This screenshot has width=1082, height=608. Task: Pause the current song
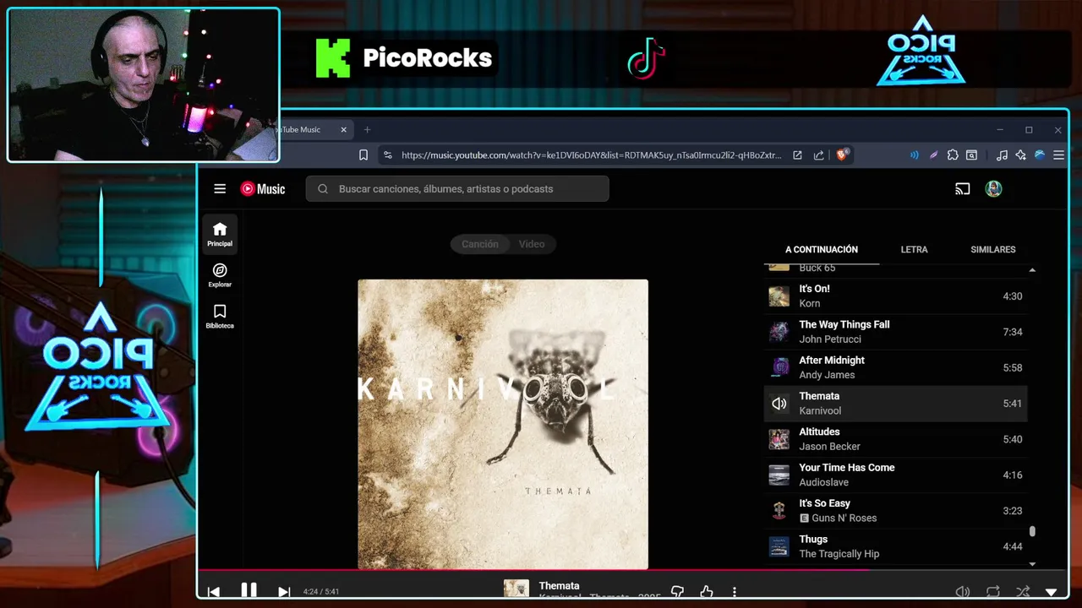249,591
